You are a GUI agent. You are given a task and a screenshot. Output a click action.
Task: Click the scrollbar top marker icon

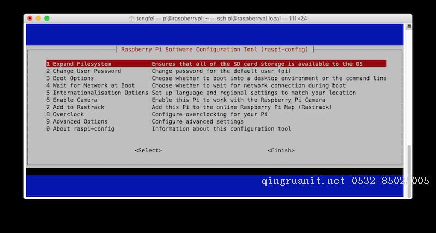409,27
